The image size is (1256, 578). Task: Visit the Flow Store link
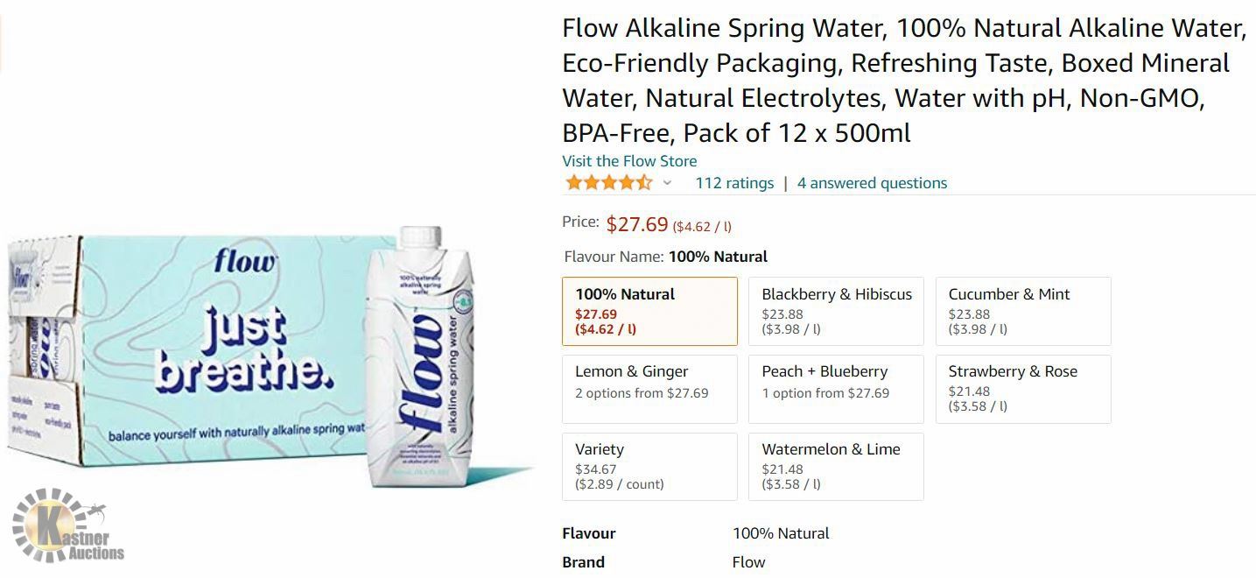629,161
